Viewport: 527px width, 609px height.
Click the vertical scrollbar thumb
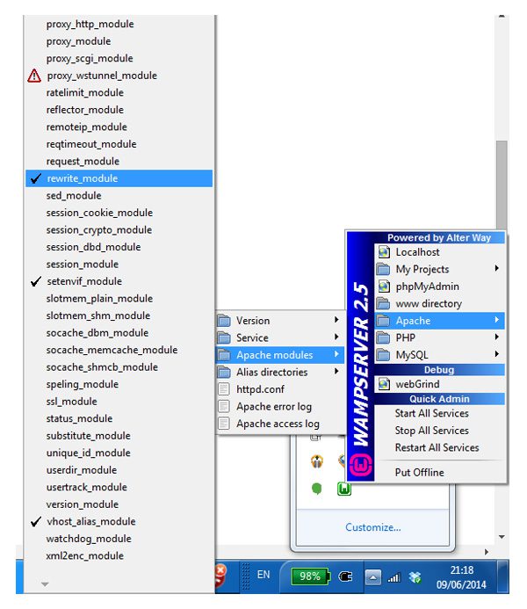click(x=502, y=185)
